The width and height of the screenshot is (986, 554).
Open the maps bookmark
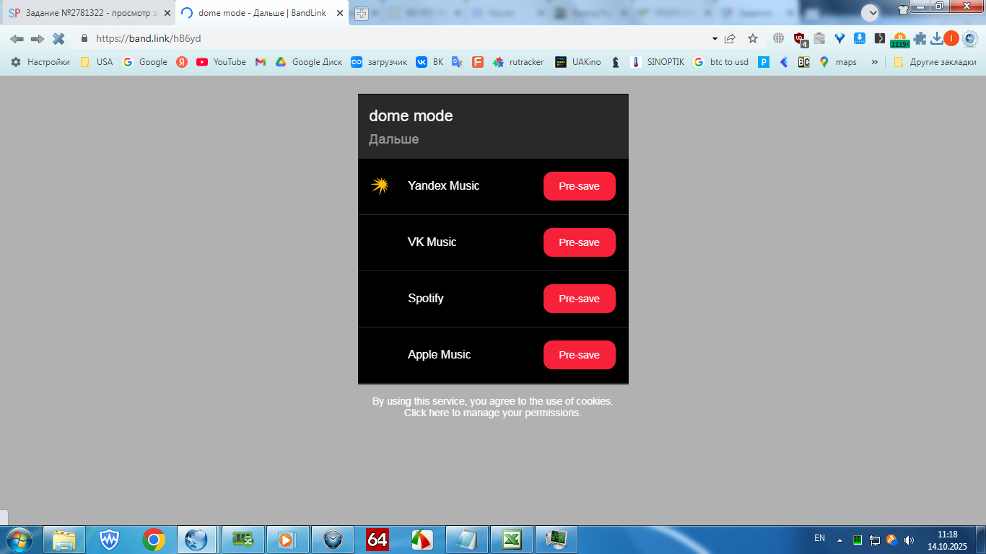click(x=838, y=62)
